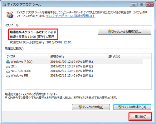Click 2014/01/09 12:19 (0% 断片化) cell
The height and width of the screenshot is (124, 156).
(x=71, y=62)
